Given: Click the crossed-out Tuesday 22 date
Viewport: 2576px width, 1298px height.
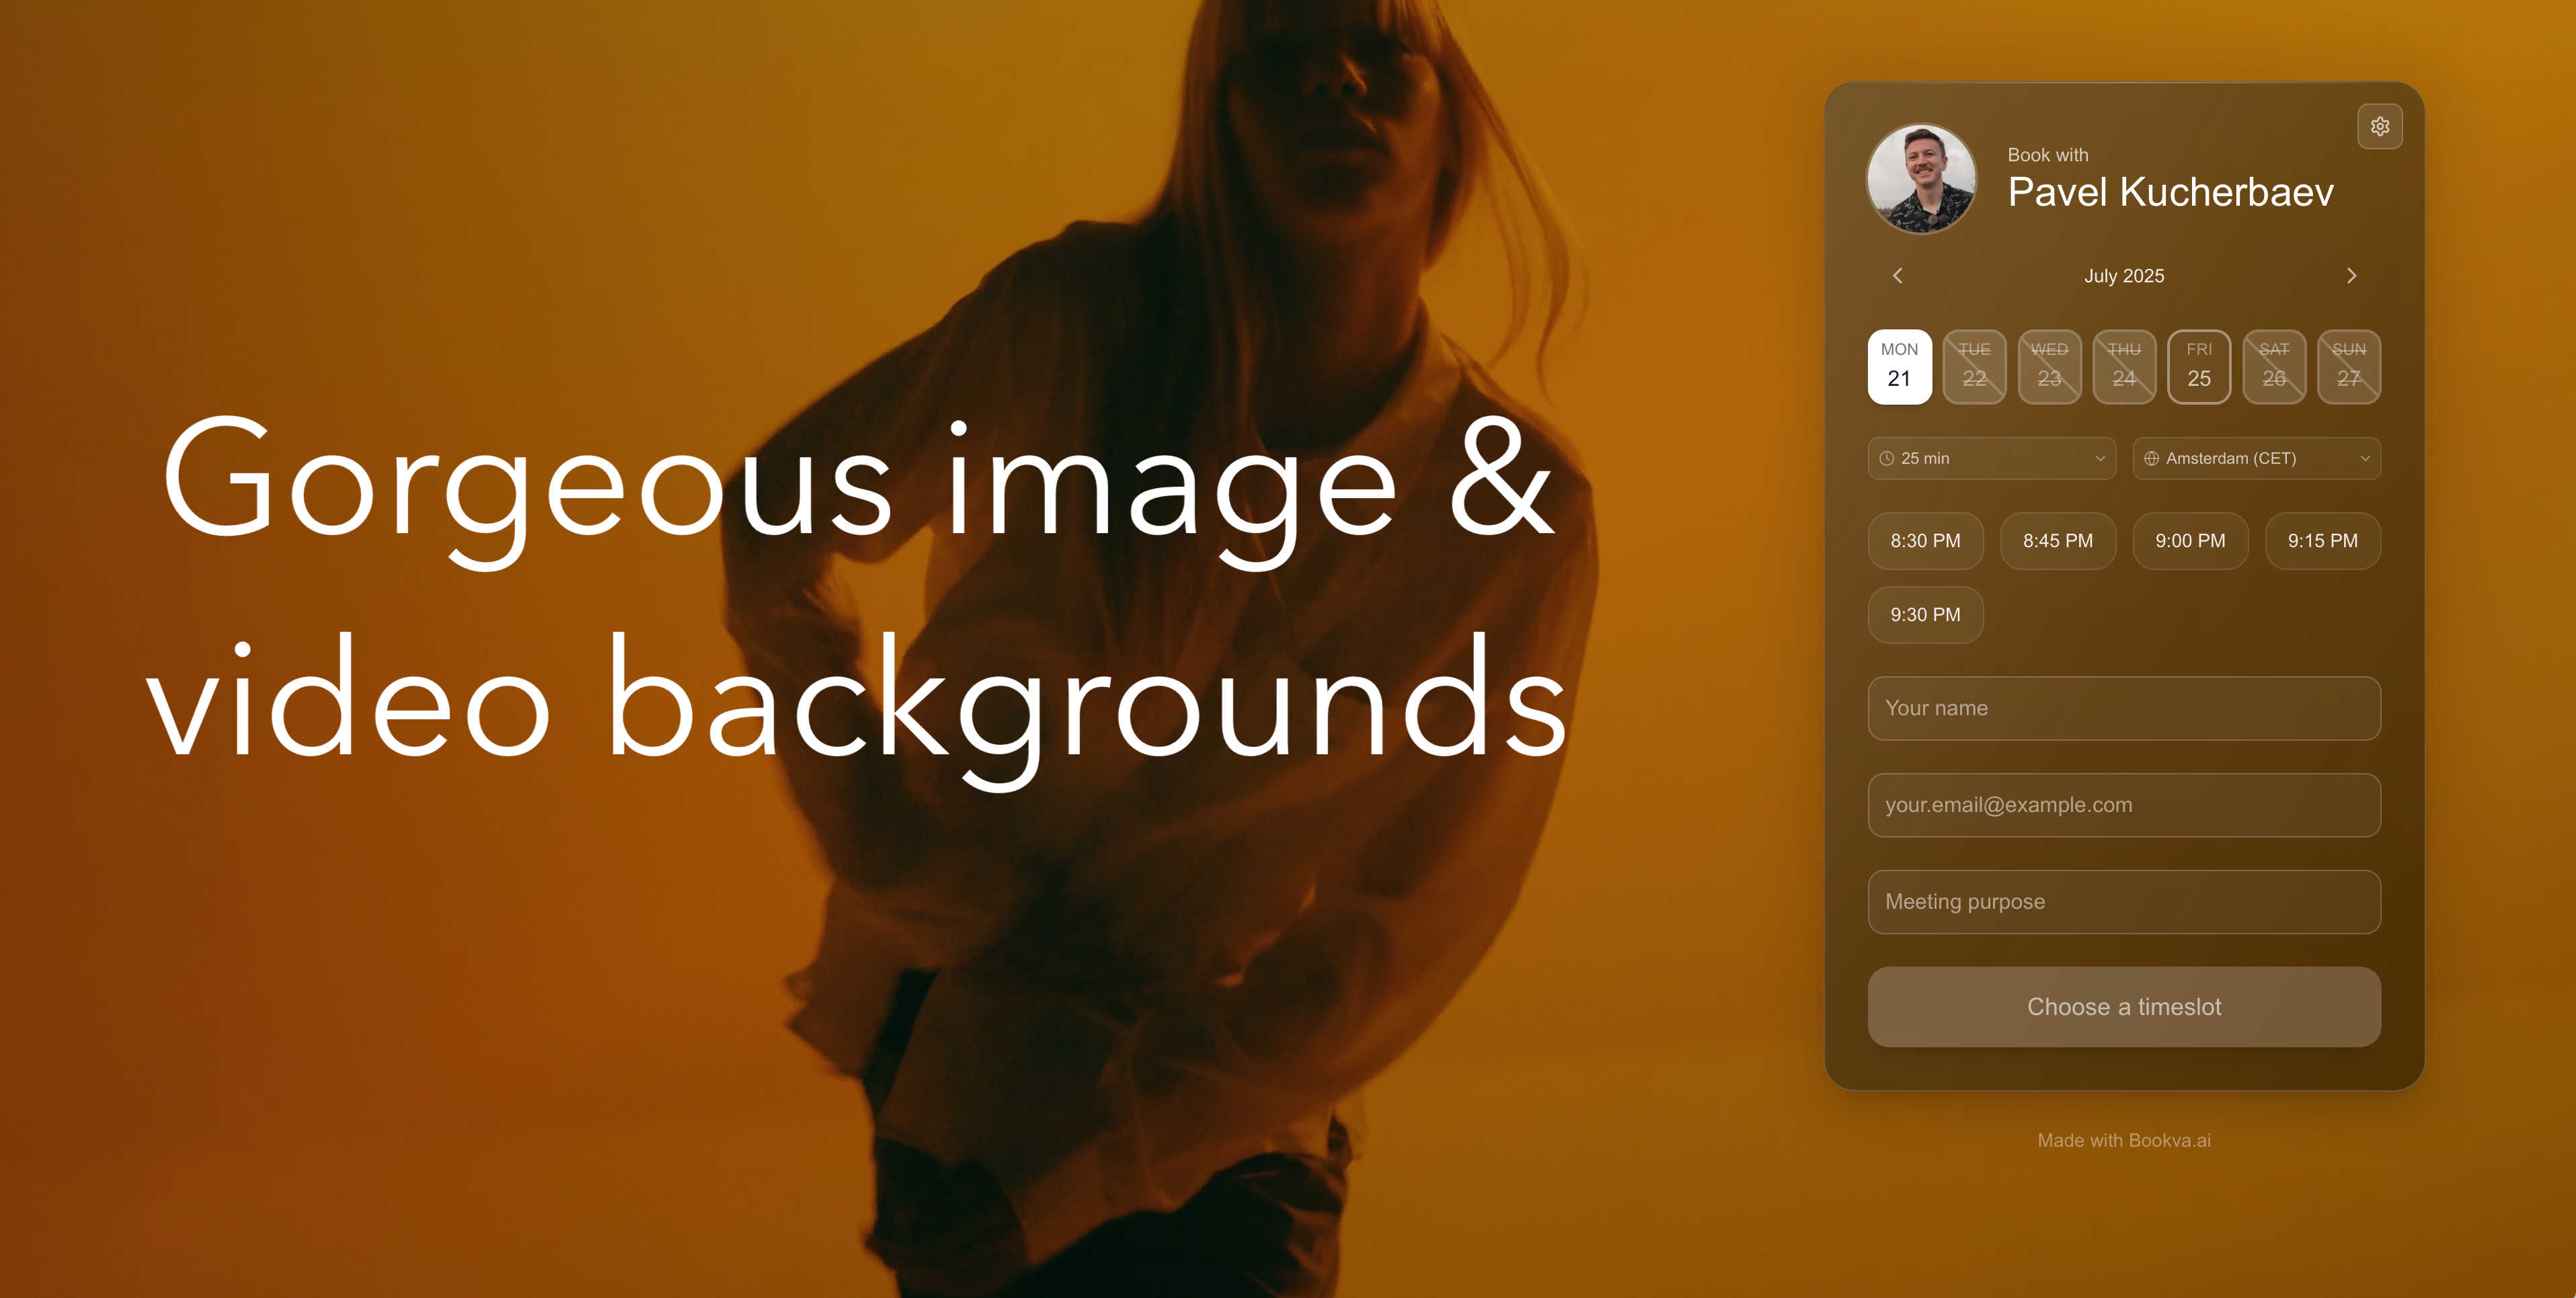Looking at the screenshot, I should 1973,366.
